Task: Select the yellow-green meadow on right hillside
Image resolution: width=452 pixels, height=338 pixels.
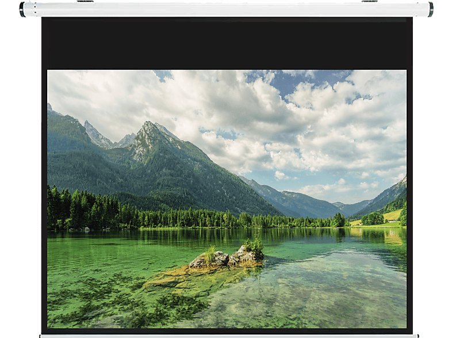Action: click(x=392, y=215)
